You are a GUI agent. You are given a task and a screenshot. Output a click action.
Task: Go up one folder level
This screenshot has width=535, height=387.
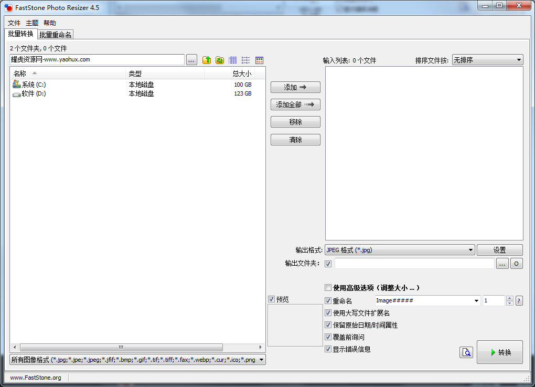(207, 60)
